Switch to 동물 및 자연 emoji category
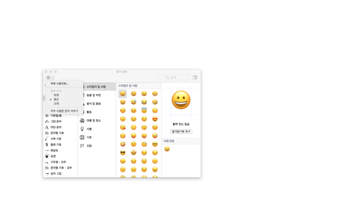 93,95
